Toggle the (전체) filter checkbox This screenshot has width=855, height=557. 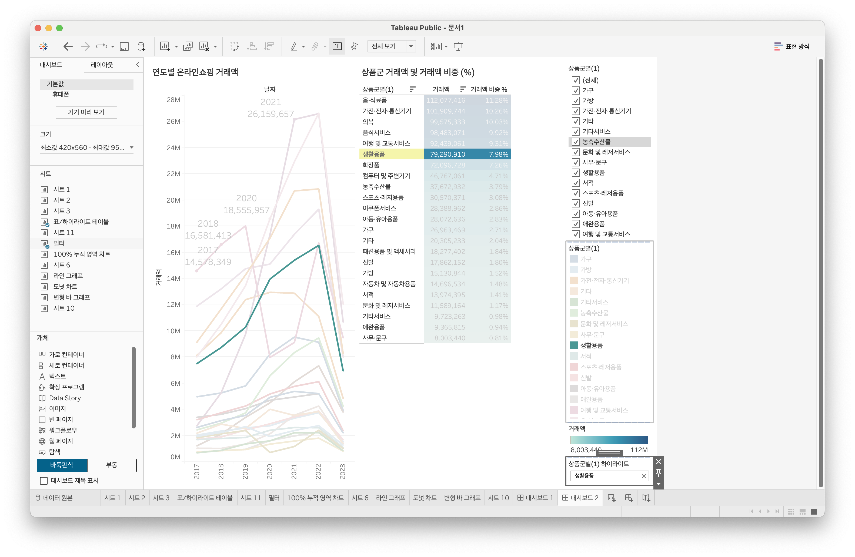click(x=576, y=80)
